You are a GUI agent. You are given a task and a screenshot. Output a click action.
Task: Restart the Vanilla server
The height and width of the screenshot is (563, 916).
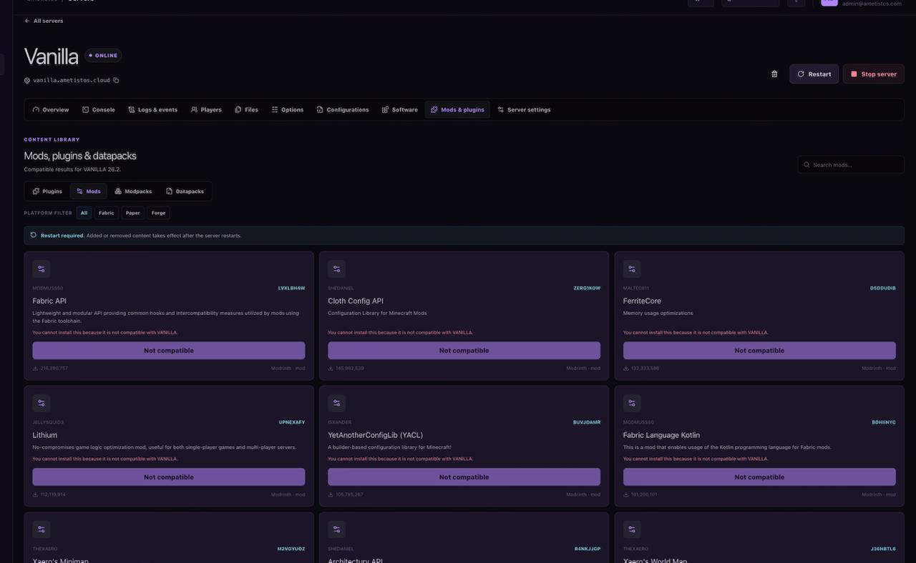814,74
